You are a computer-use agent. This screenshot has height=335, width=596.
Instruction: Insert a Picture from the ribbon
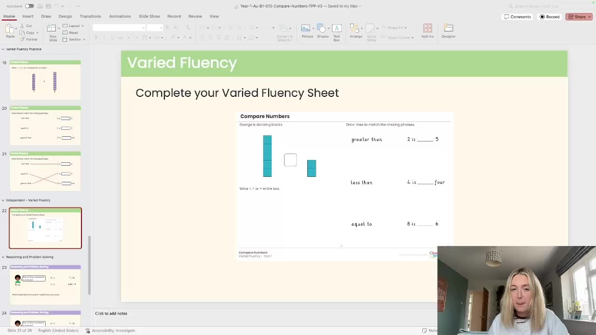coord(307,32)
